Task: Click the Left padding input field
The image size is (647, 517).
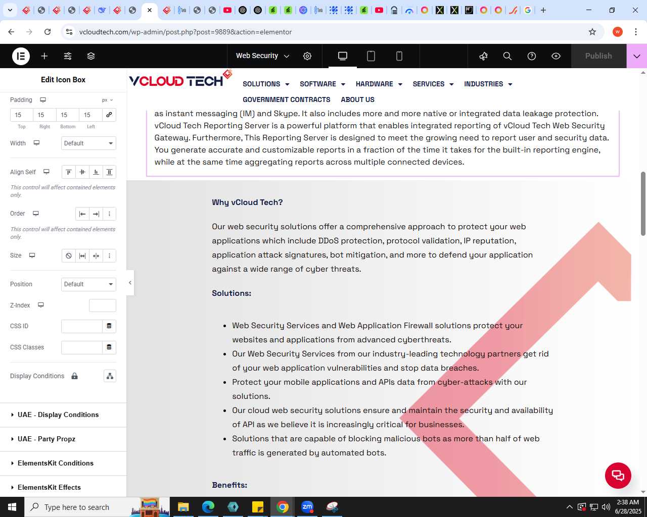Action: (91, 115)
